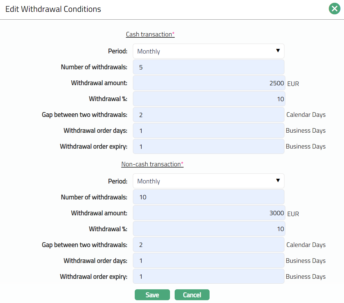344x303 pixels.
Task: Close the Edit Withdrawal Conditions dialog
Action: [334, 9]
